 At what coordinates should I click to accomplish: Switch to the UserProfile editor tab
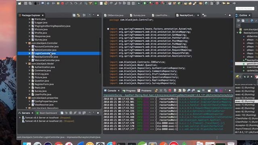point(161,15)
